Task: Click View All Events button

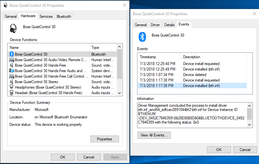Action: click(x=154, y=135)
